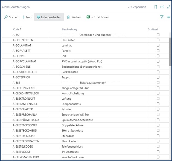Image resolution: width=172 pixels, height=161 pixels.
Task: Select the A-BOPARKETT code cell
Action: pyautogui.click(x=22, y=51)
